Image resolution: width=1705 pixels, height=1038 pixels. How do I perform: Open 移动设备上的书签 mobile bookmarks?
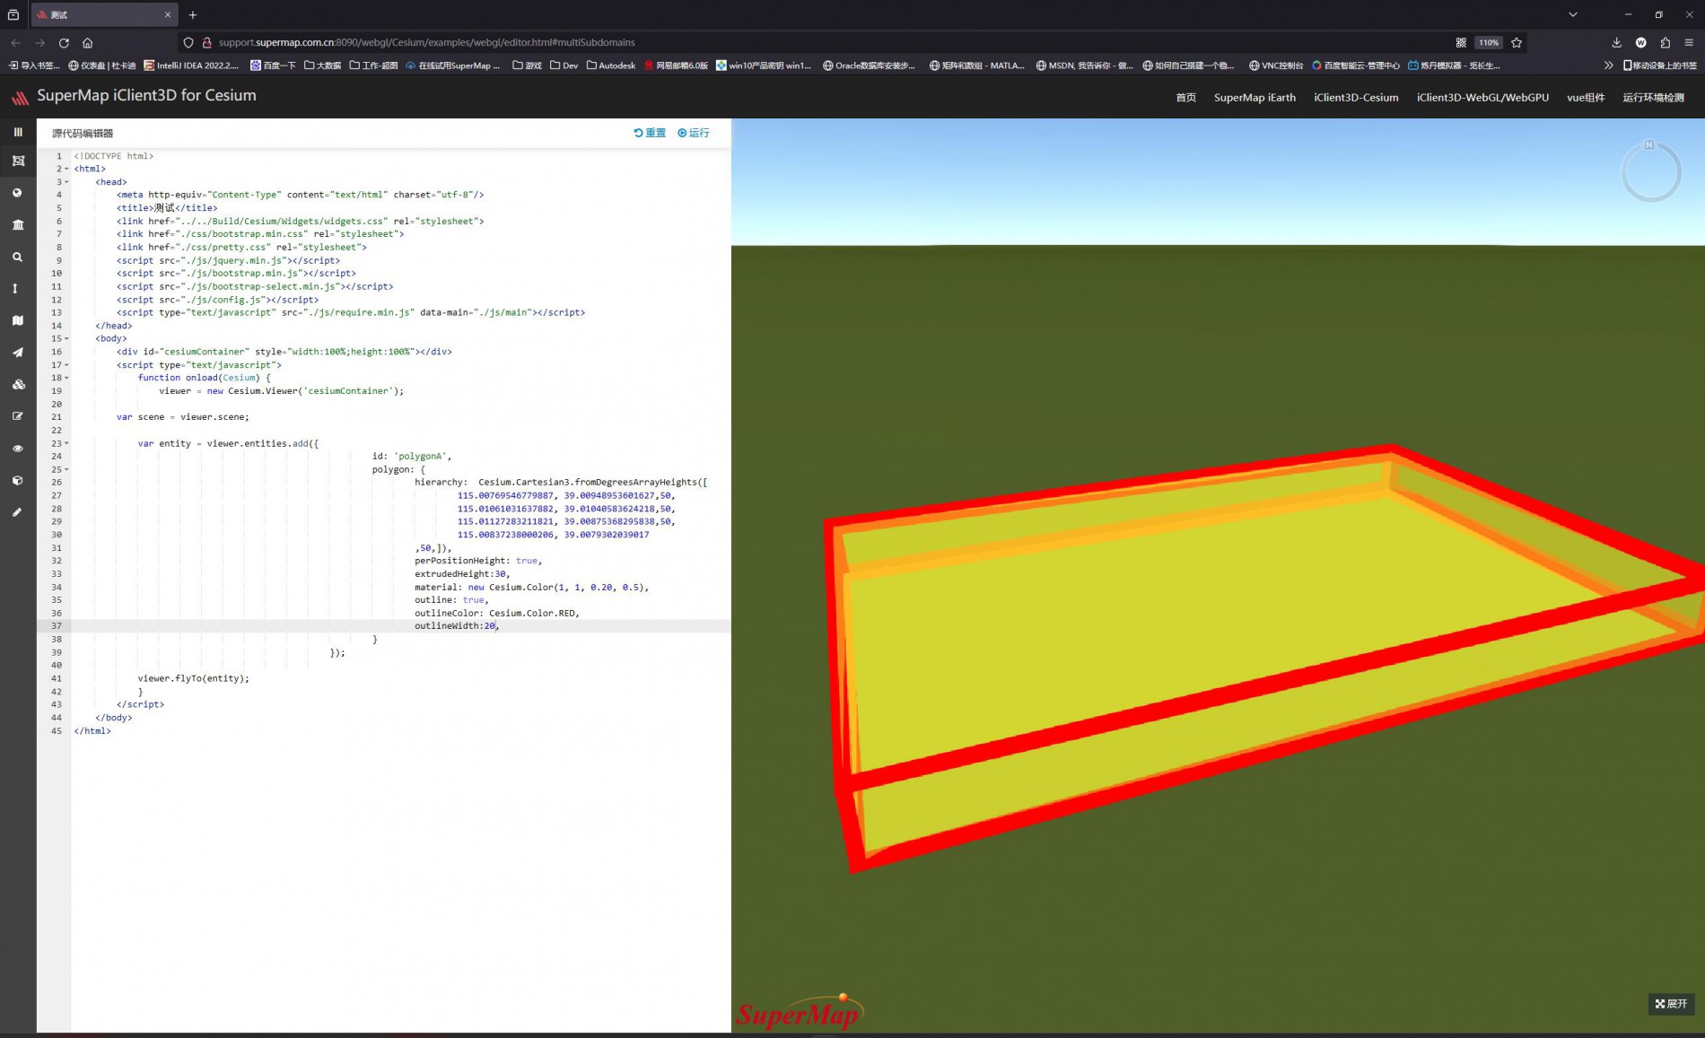(1659, 65)
